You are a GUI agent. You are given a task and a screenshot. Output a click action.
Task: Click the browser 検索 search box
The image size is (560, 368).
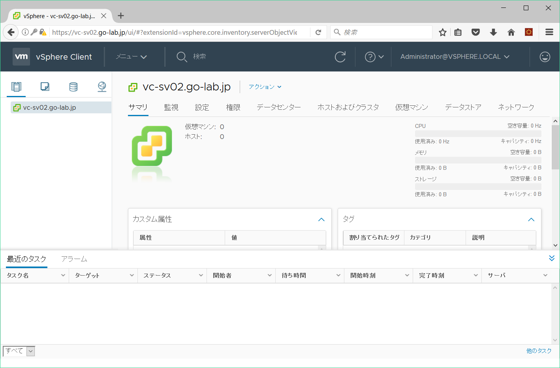click(381, 32)
